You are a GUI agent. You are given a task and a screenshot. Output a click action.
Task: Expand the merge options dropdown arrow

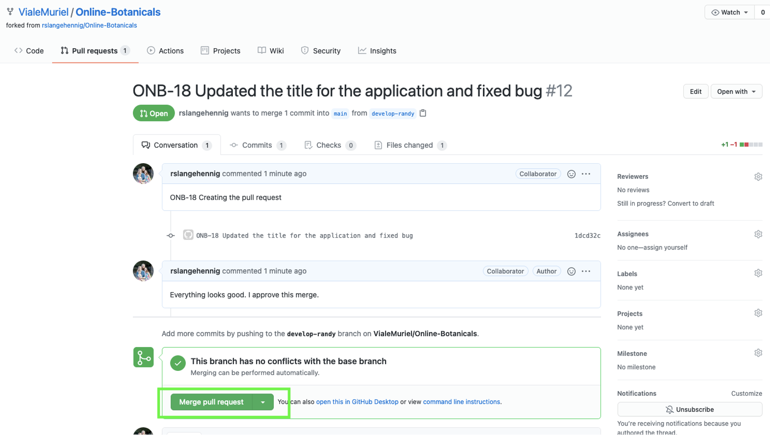click(263, 402)
